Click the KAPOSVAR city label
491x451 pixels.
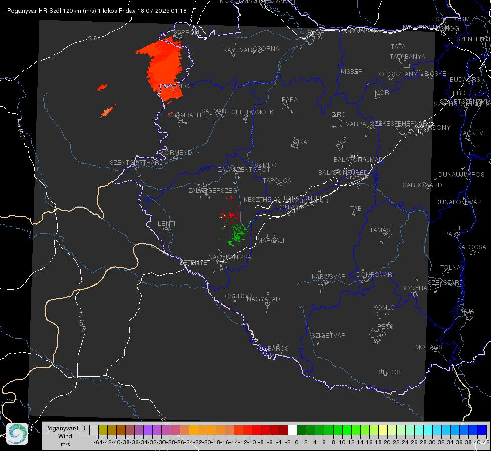329,276
